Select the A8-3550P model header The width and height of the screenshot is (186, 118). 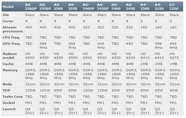pos(45,7)
